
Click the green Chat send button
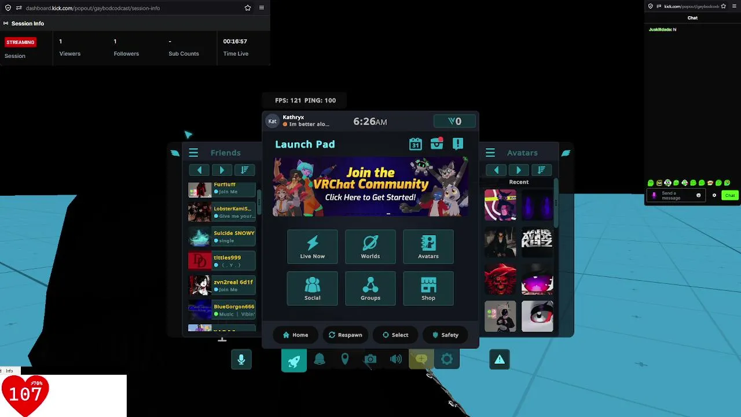coord(729,196)
